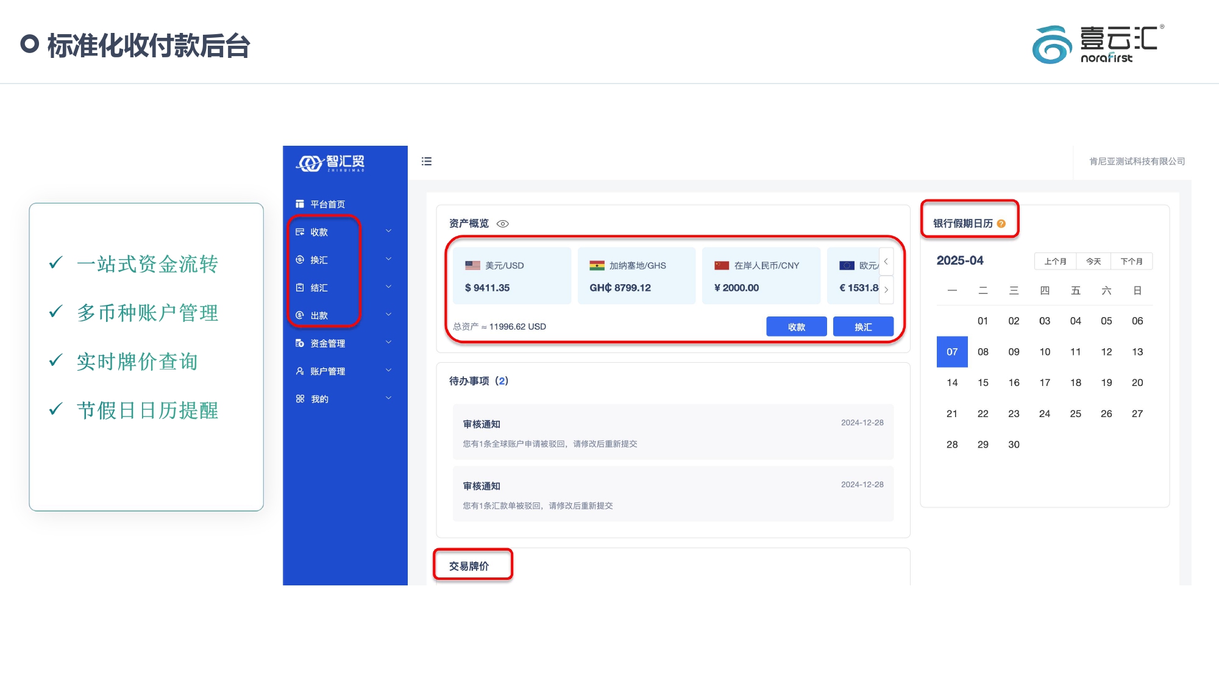The image size is (1219, 686).
Task: Select the 换汇 sidebar icon
Action: click(x=299, y=259)
